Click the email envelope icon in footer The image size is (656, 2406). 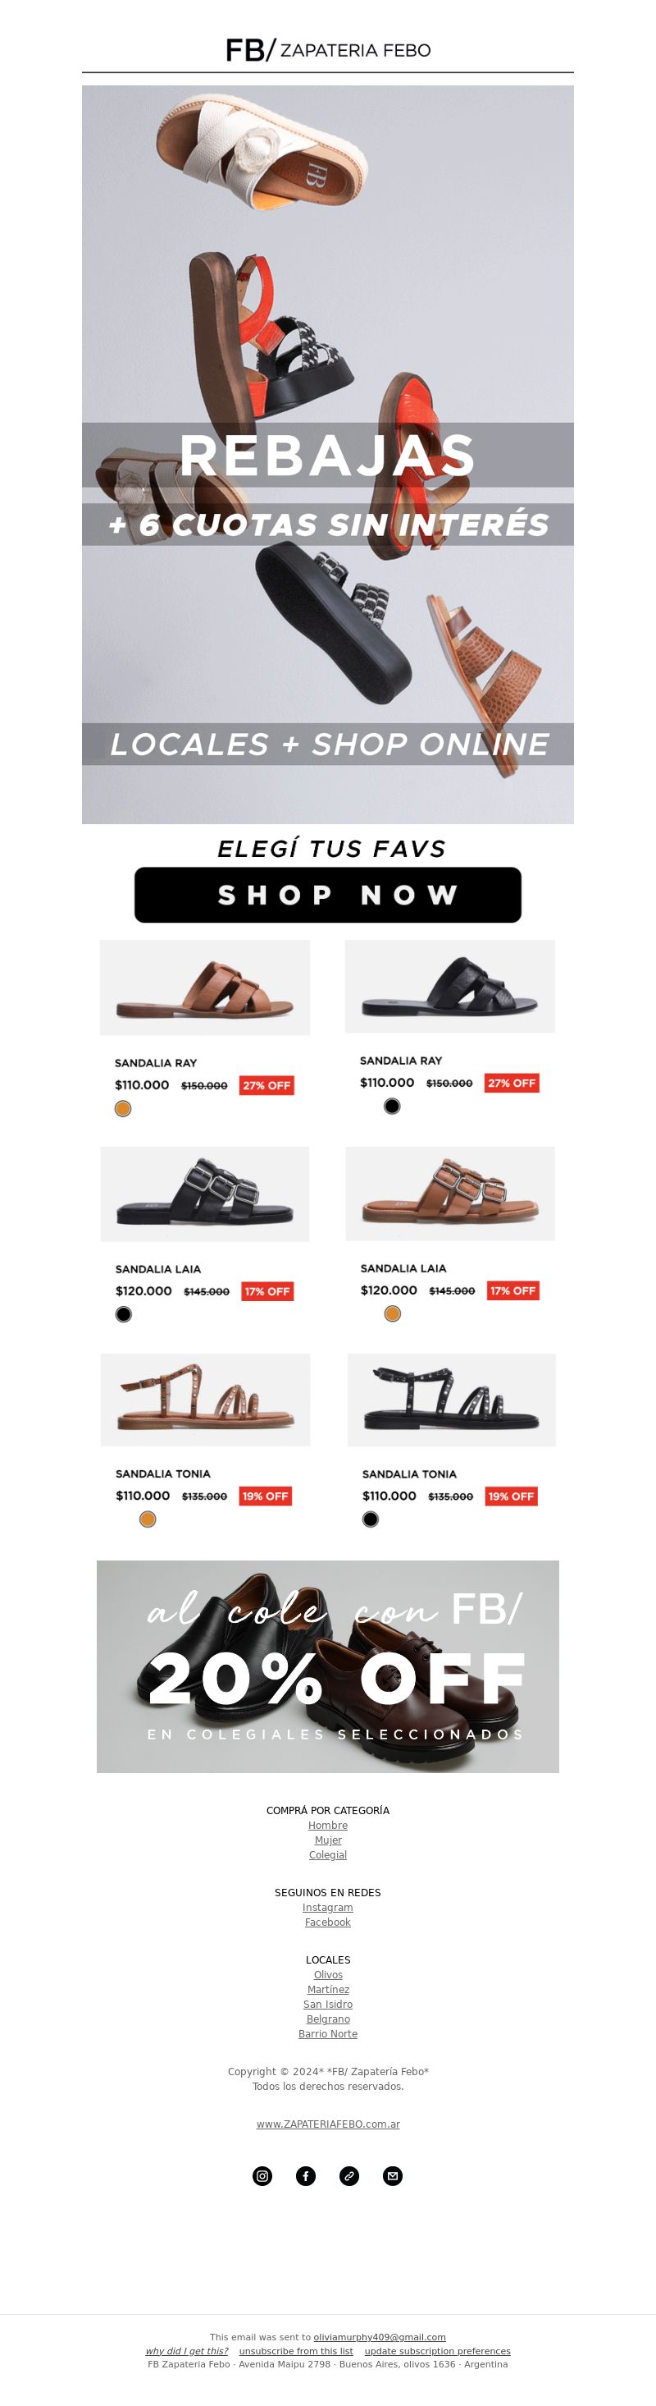point(393,2175)
